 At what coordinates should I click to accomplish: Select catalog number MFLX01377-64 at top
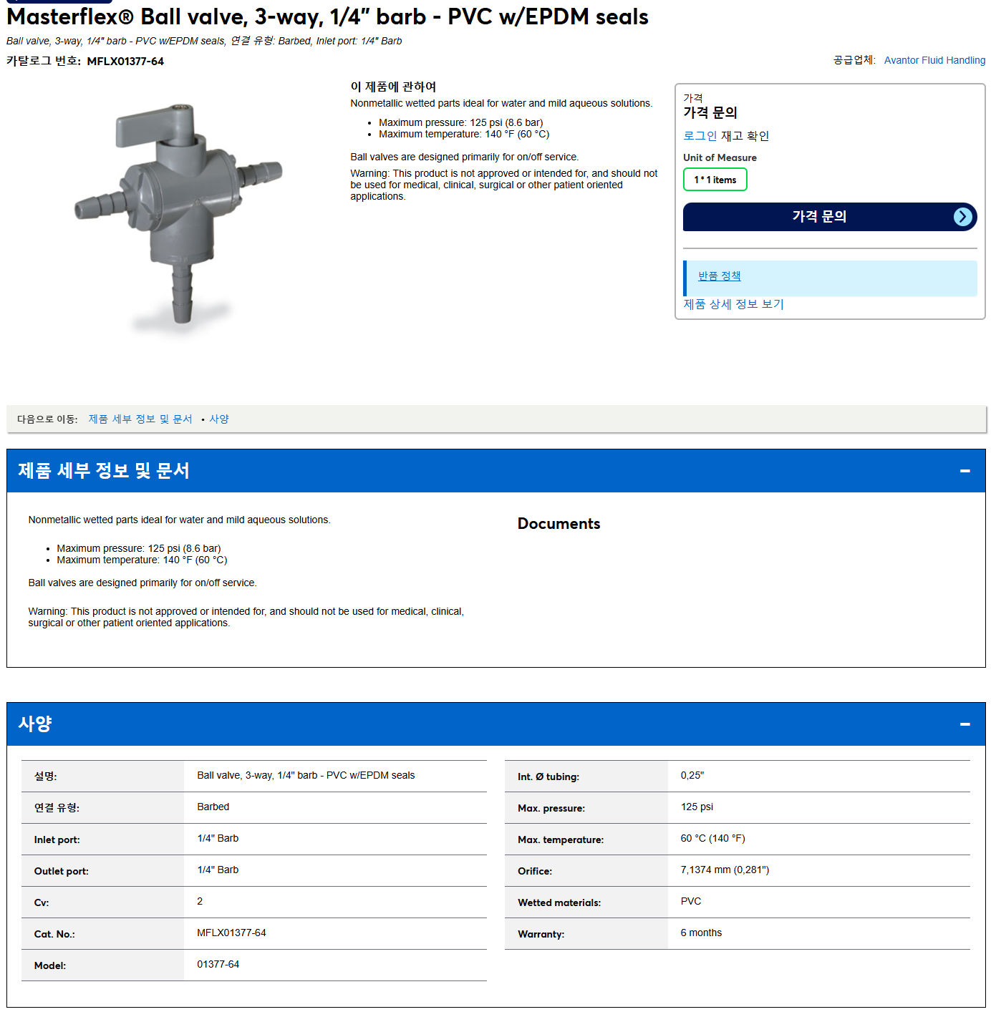125,62
